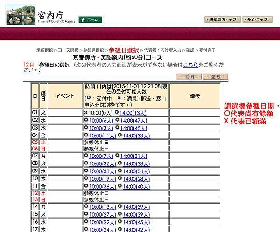Select 10:00(6人) on day 02
The width and height of the screenshot is (280, 232).
pyautogui.click(x=101, y=121)
